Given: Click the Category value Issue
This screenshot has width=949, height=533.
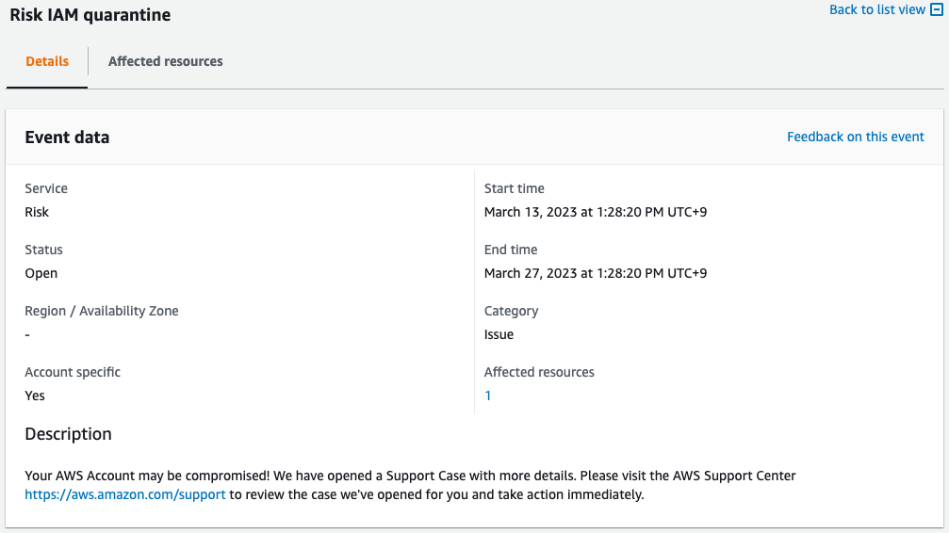Looking at the screenshot, I should pyautogui.click(x=499, y=334).
